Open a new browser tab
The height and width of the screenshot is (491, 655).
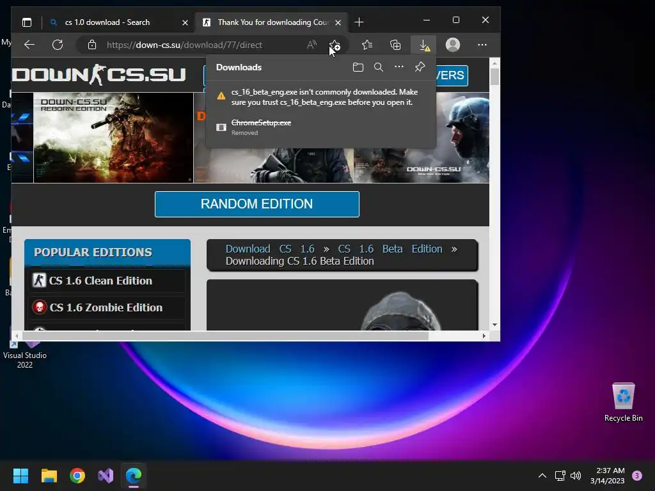pos(359,22)
